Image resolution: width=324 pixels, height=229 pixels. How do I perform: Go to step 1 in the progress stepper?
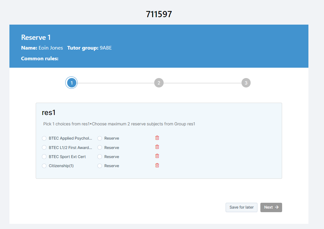(71, 83)
